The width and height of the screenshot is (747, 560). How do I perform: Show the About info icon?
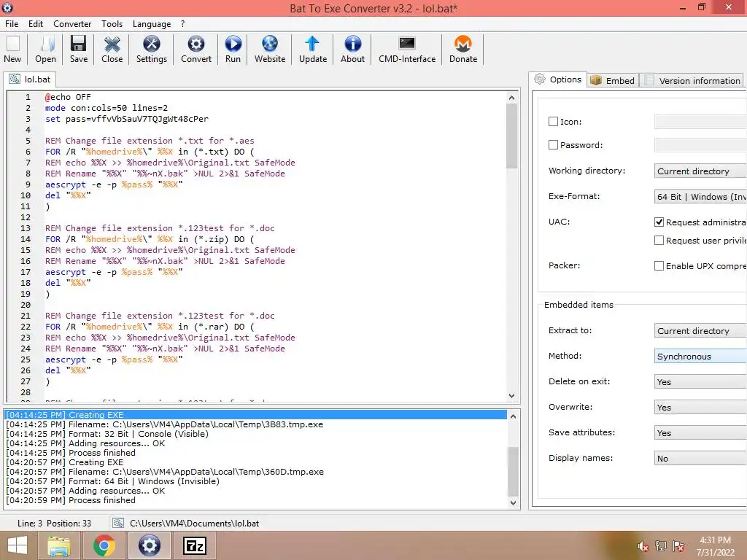(352, 50)
